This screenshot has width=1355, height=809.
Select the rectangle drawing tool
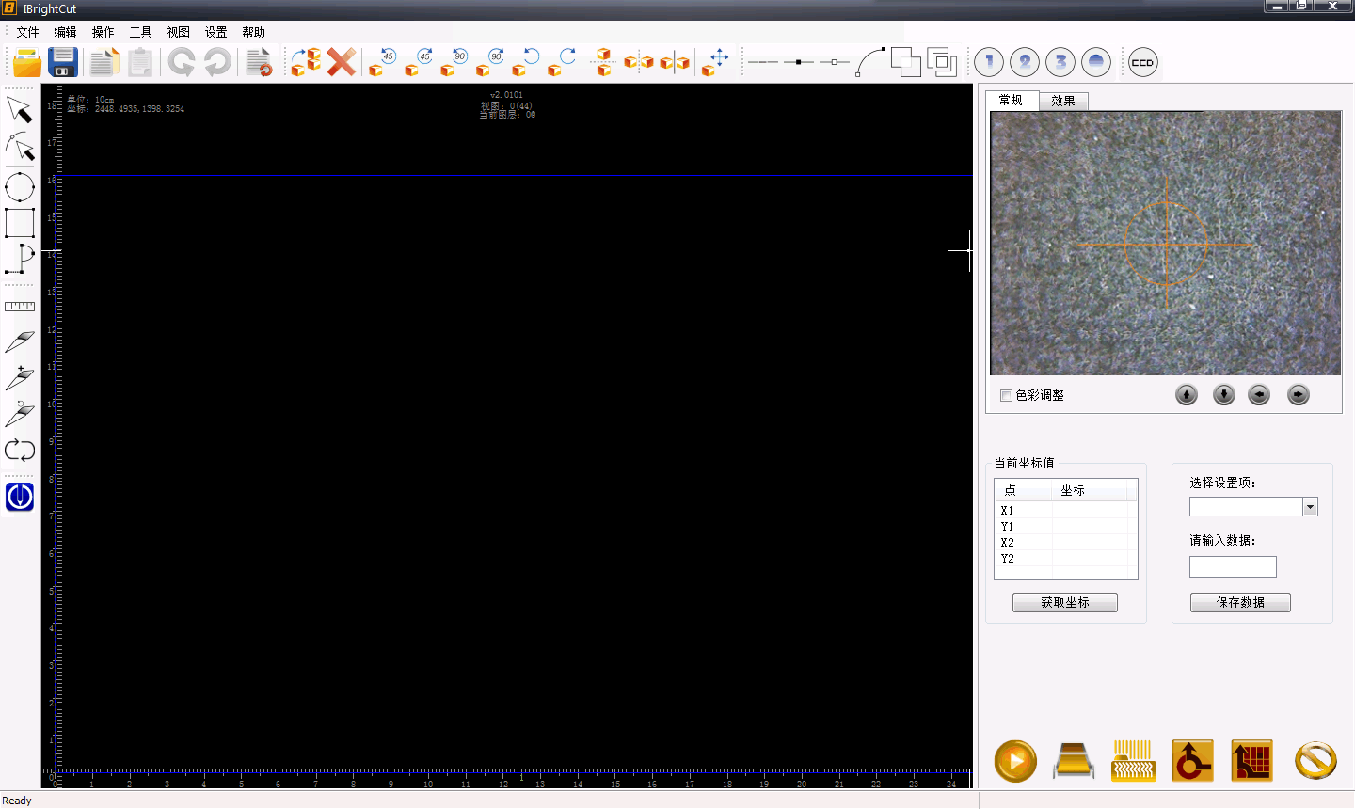[x=20, y=224]
